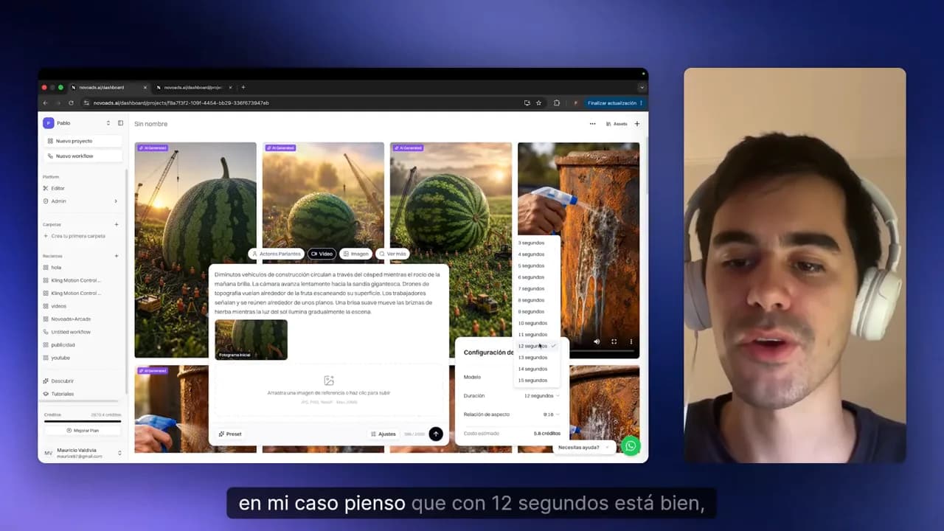Viewport: 944px width, 531px height.
Task: Open the Preset button in prompt box
Action: pyautogui.click(x=230, y=434)
